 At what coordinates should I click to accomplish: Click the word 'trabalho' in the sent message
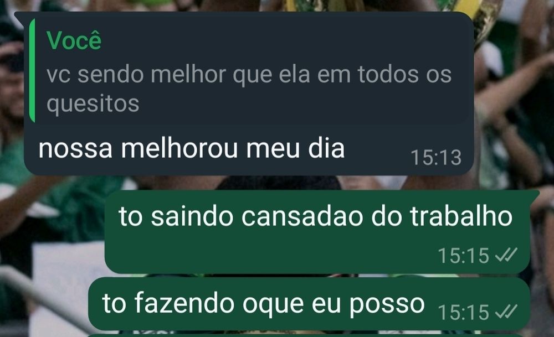pyautogui.click(x=461, y=216)
